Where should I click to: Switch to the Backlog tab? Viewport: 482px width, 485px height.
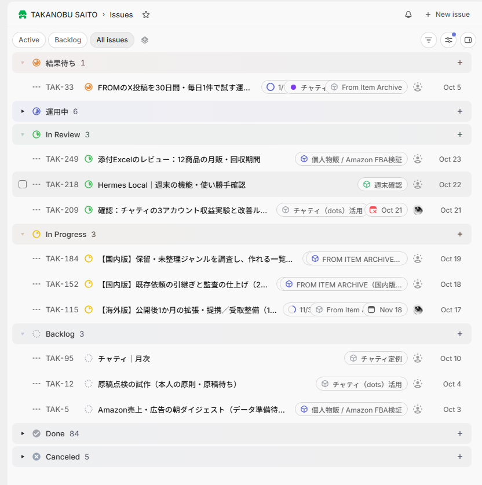pos(68,40)
